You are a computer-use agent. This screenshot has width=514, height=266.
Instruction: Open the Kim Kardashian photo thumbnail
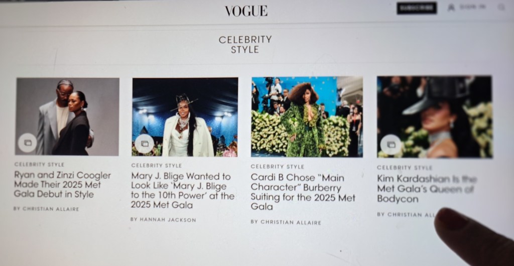pos(435,117)
